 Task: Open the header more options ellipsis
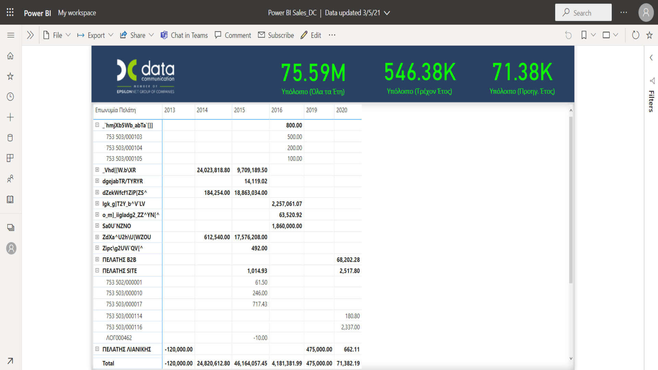pyautogui.click(x=624, y=13)
